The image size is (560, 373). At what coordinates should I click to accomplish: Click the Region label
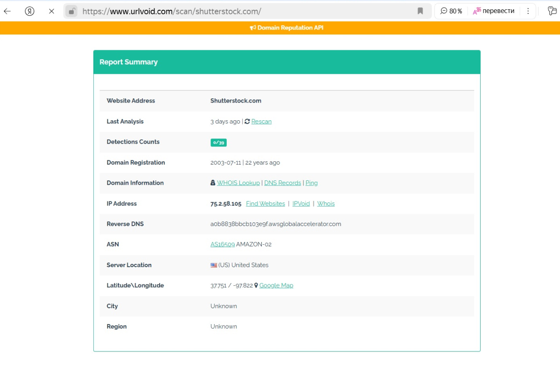point(117,327)
